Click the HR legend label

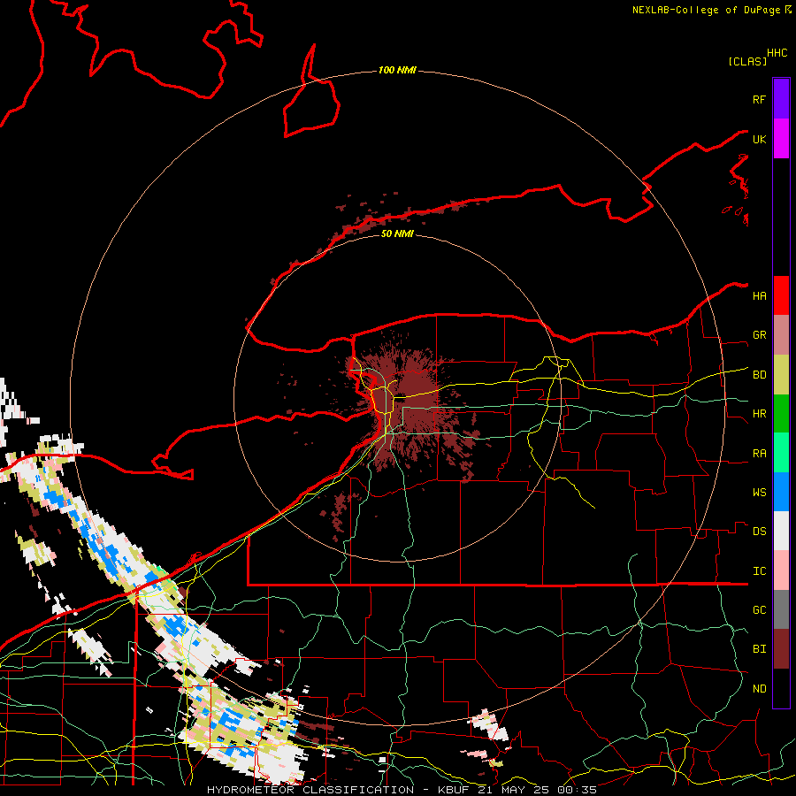759,414
